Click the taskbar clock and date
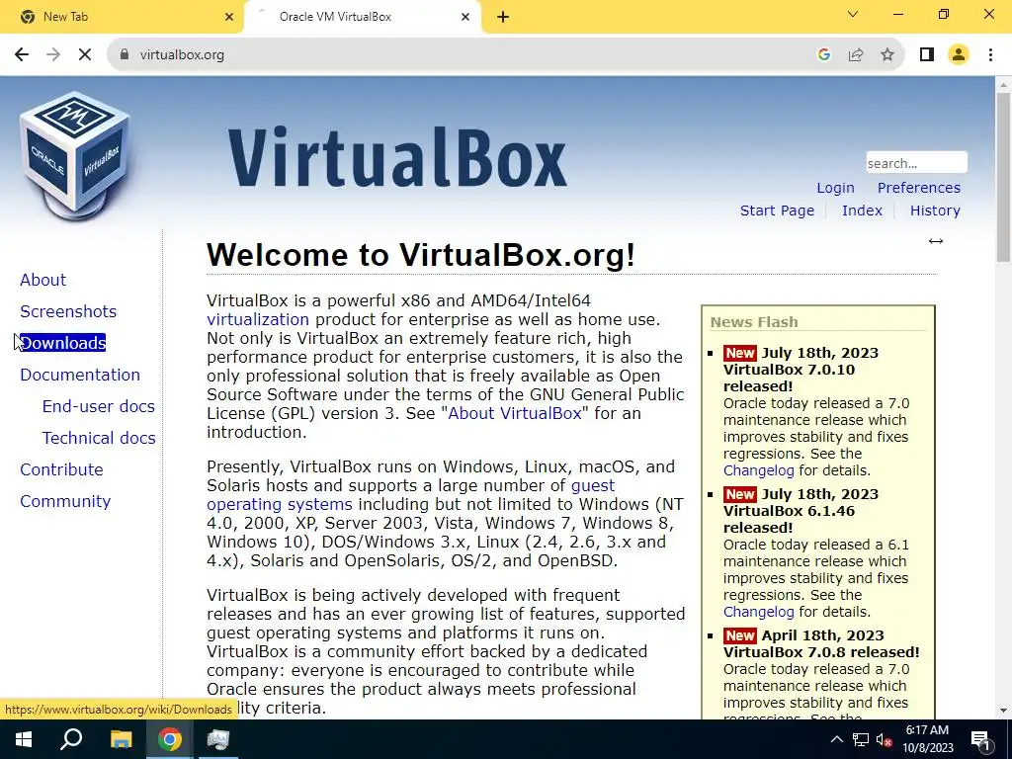1012x759 pixels. coord(927,739)
